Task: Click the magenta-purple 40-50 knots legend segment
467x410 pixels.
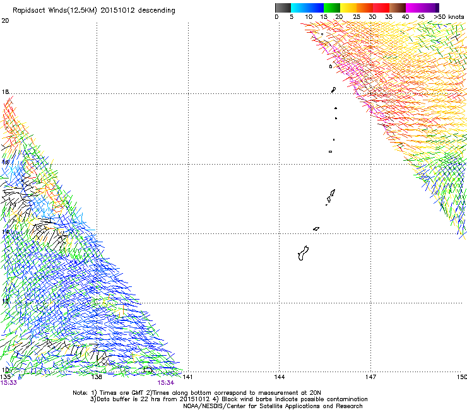Action: point(422,8)
